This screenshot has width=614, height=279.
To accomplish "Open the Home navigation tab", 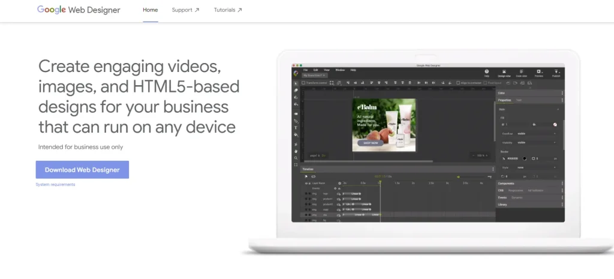I will (151, 10).
